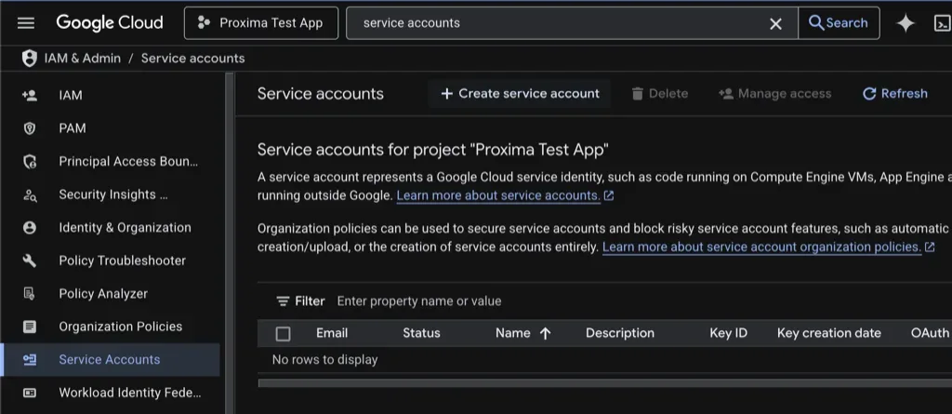Click the Key creation date column header
This screenshot has height=414, width=952.
828,333
